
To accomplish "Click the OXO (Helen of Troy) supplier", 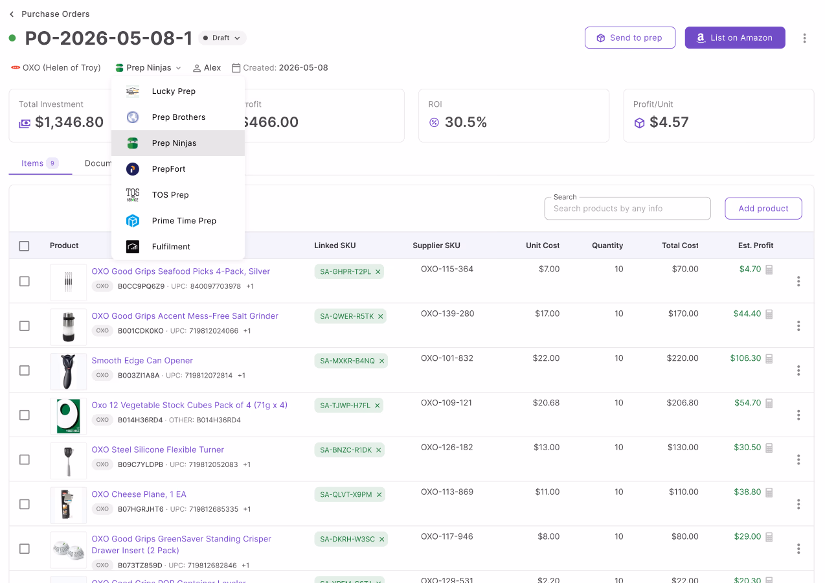I will (56, 68).
